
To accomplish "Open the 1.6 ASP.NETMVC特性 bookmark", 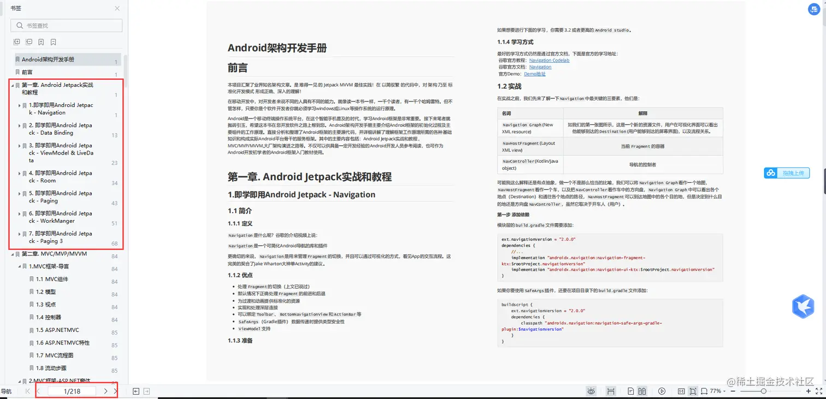I will click(x=63, y=343).
